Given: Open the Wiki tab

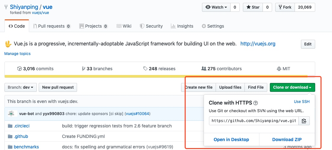Looking at the screenshot, I should point(124,26).
